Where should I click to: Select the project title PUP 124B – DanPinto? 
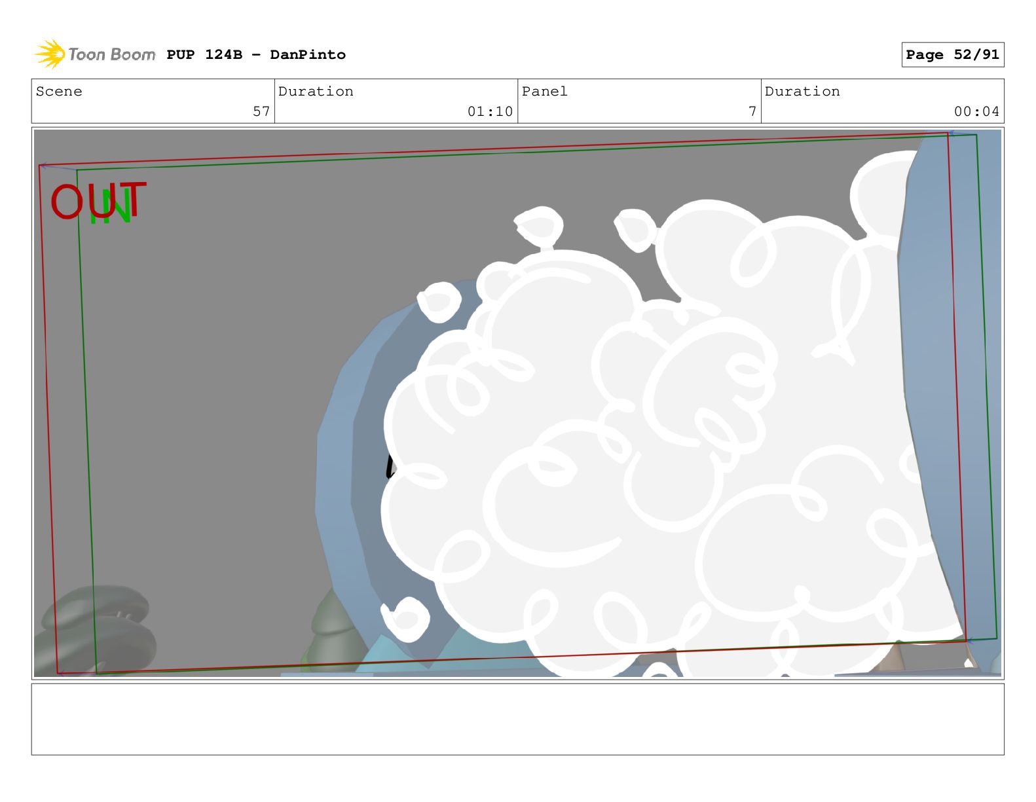pyautogui.click(x=256, y=55)
